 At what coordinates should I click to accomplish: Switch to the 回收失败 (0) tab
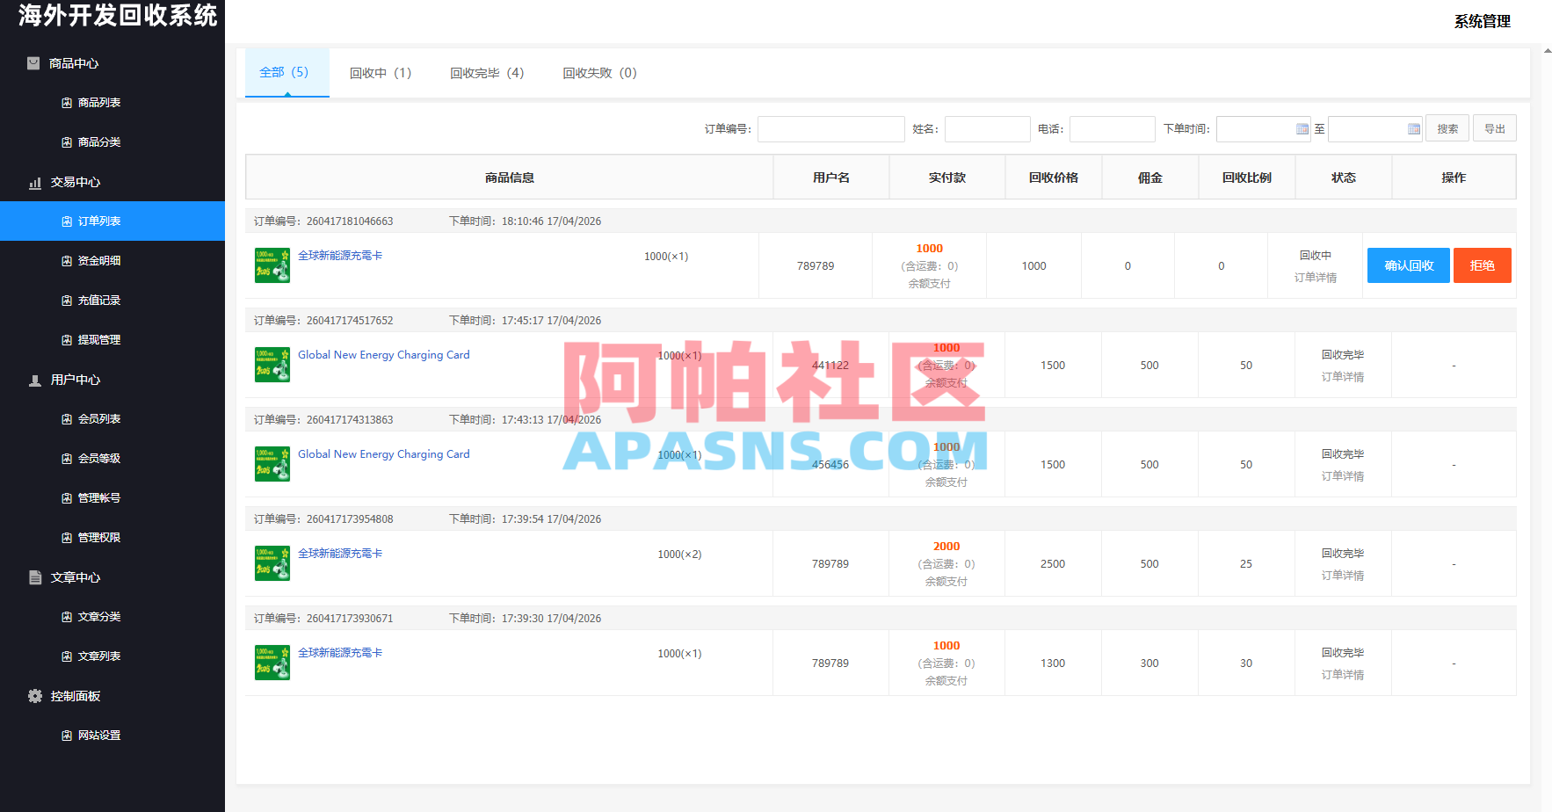click(599, 73)
